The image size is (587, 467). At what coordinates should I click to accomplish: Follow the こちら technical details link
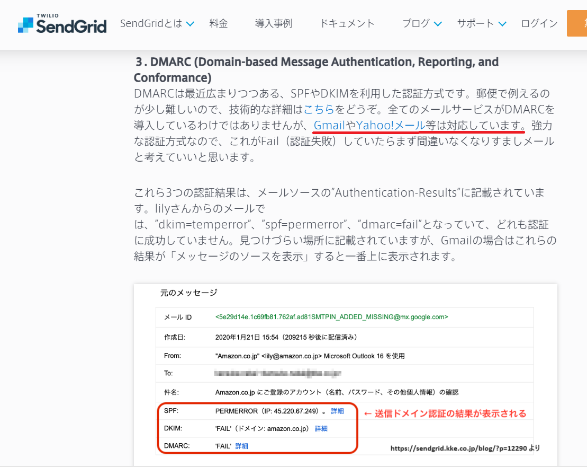[x=319, y=109]
